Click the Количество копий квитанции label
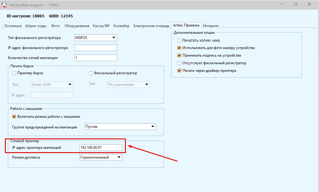Screen dimensions: 319x192 coord(33,58)
